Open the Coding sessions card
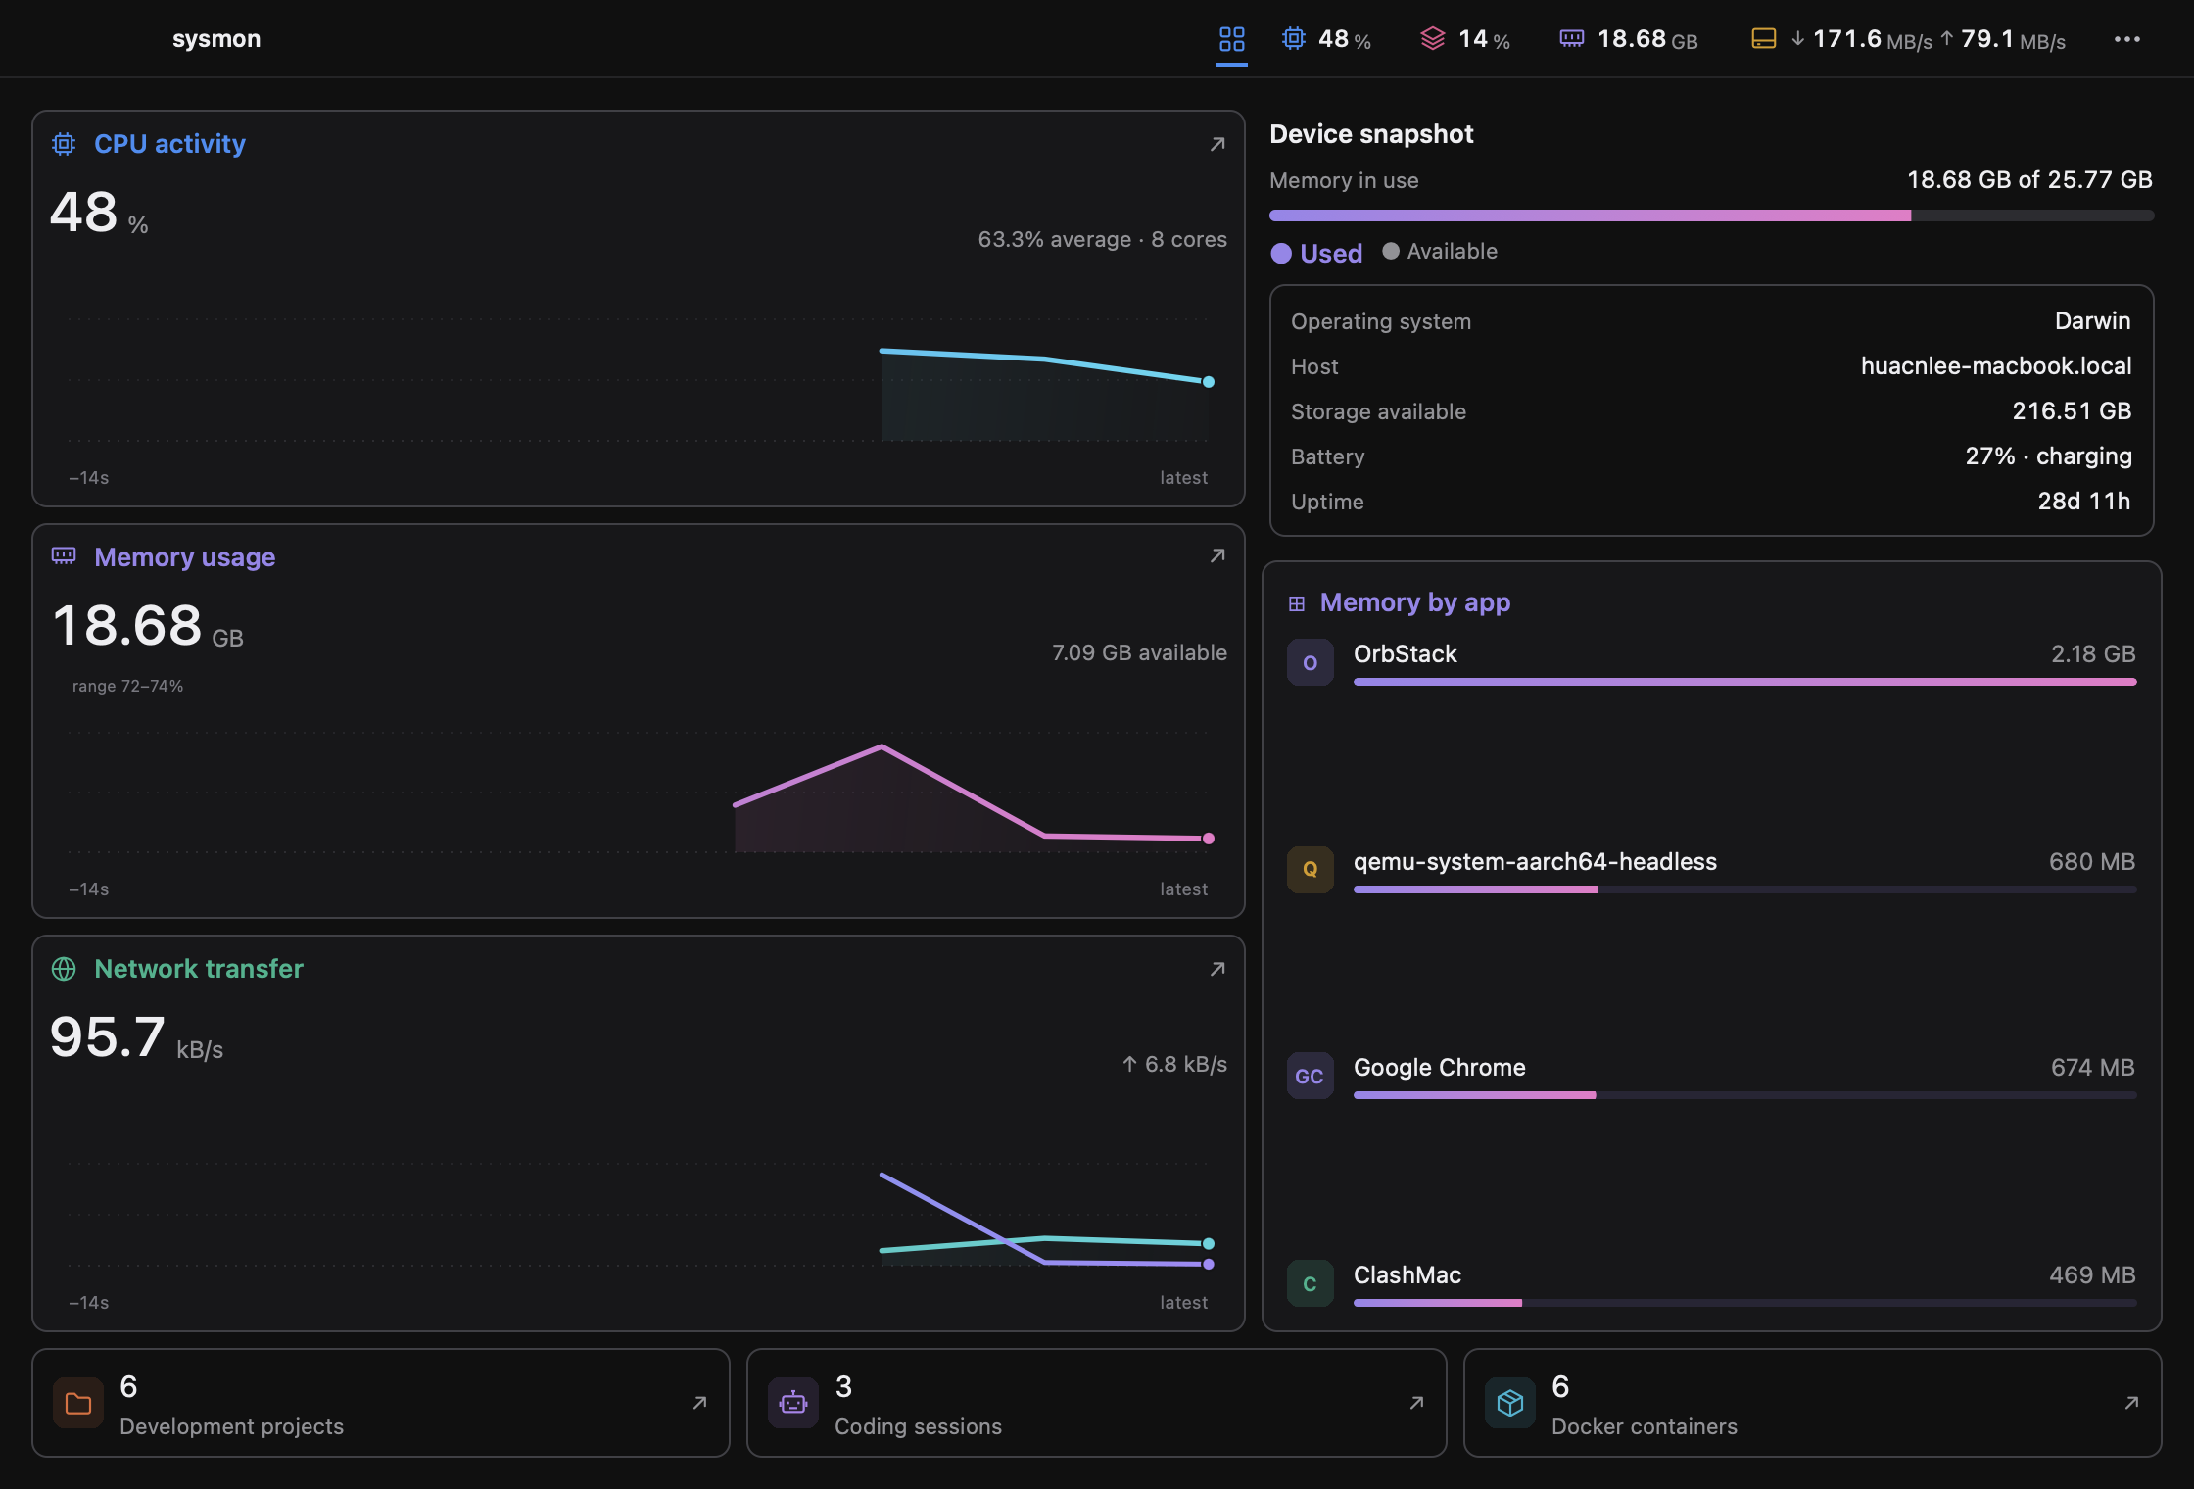2194x1489 pixels. pos(1096,1403)
